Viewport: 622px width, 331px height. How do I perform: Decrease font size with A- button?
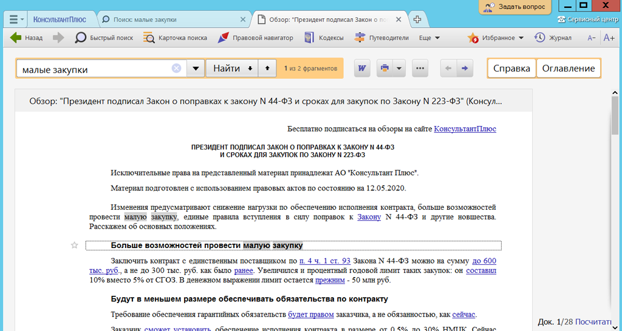tap(592, 38)
